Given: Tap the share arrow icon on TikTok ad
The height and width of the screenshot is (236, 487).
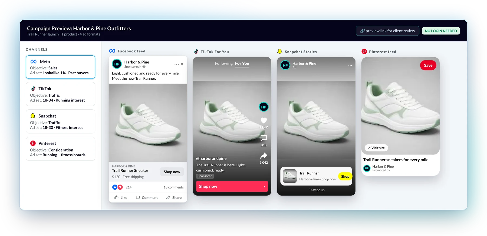Looking at the screenshot, I should [264, 156].
